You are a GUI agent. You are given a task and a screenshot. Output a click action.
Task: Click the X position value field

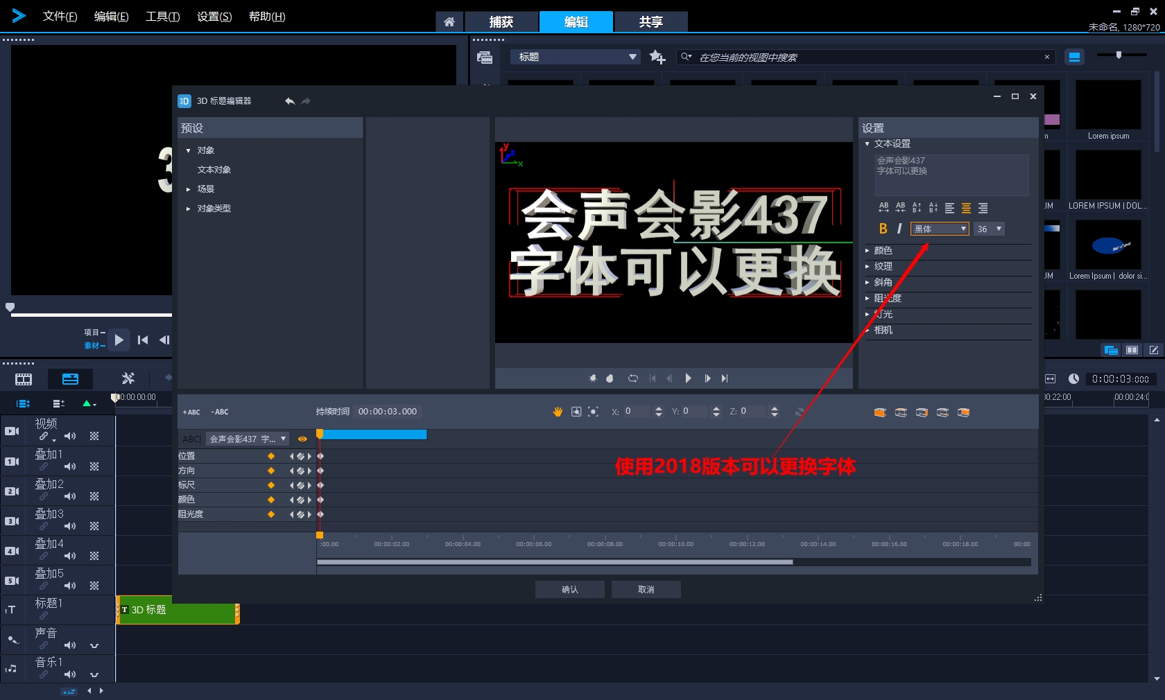[x=637, y=412]
